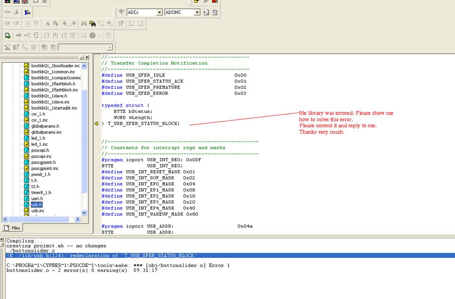Open psocapi.h from the file list
This screenshot has width=455, height=299.
tap(40, 150)
